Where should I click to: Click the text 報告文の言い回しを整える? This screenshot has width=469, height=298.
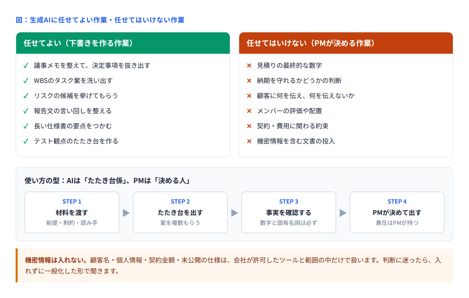point(73,111)
